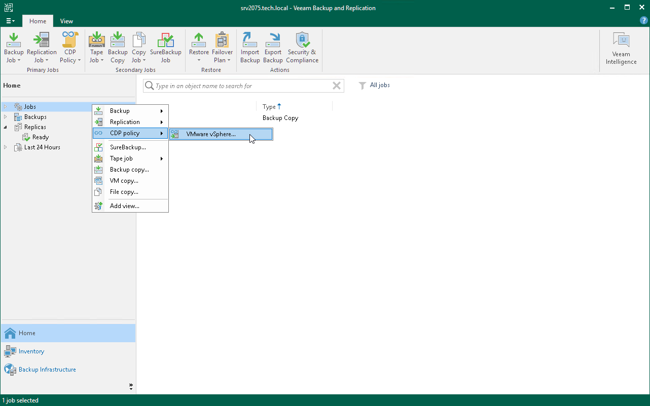
Task: Click the Home view icon in bottom navigation
Action: [10, 333]
